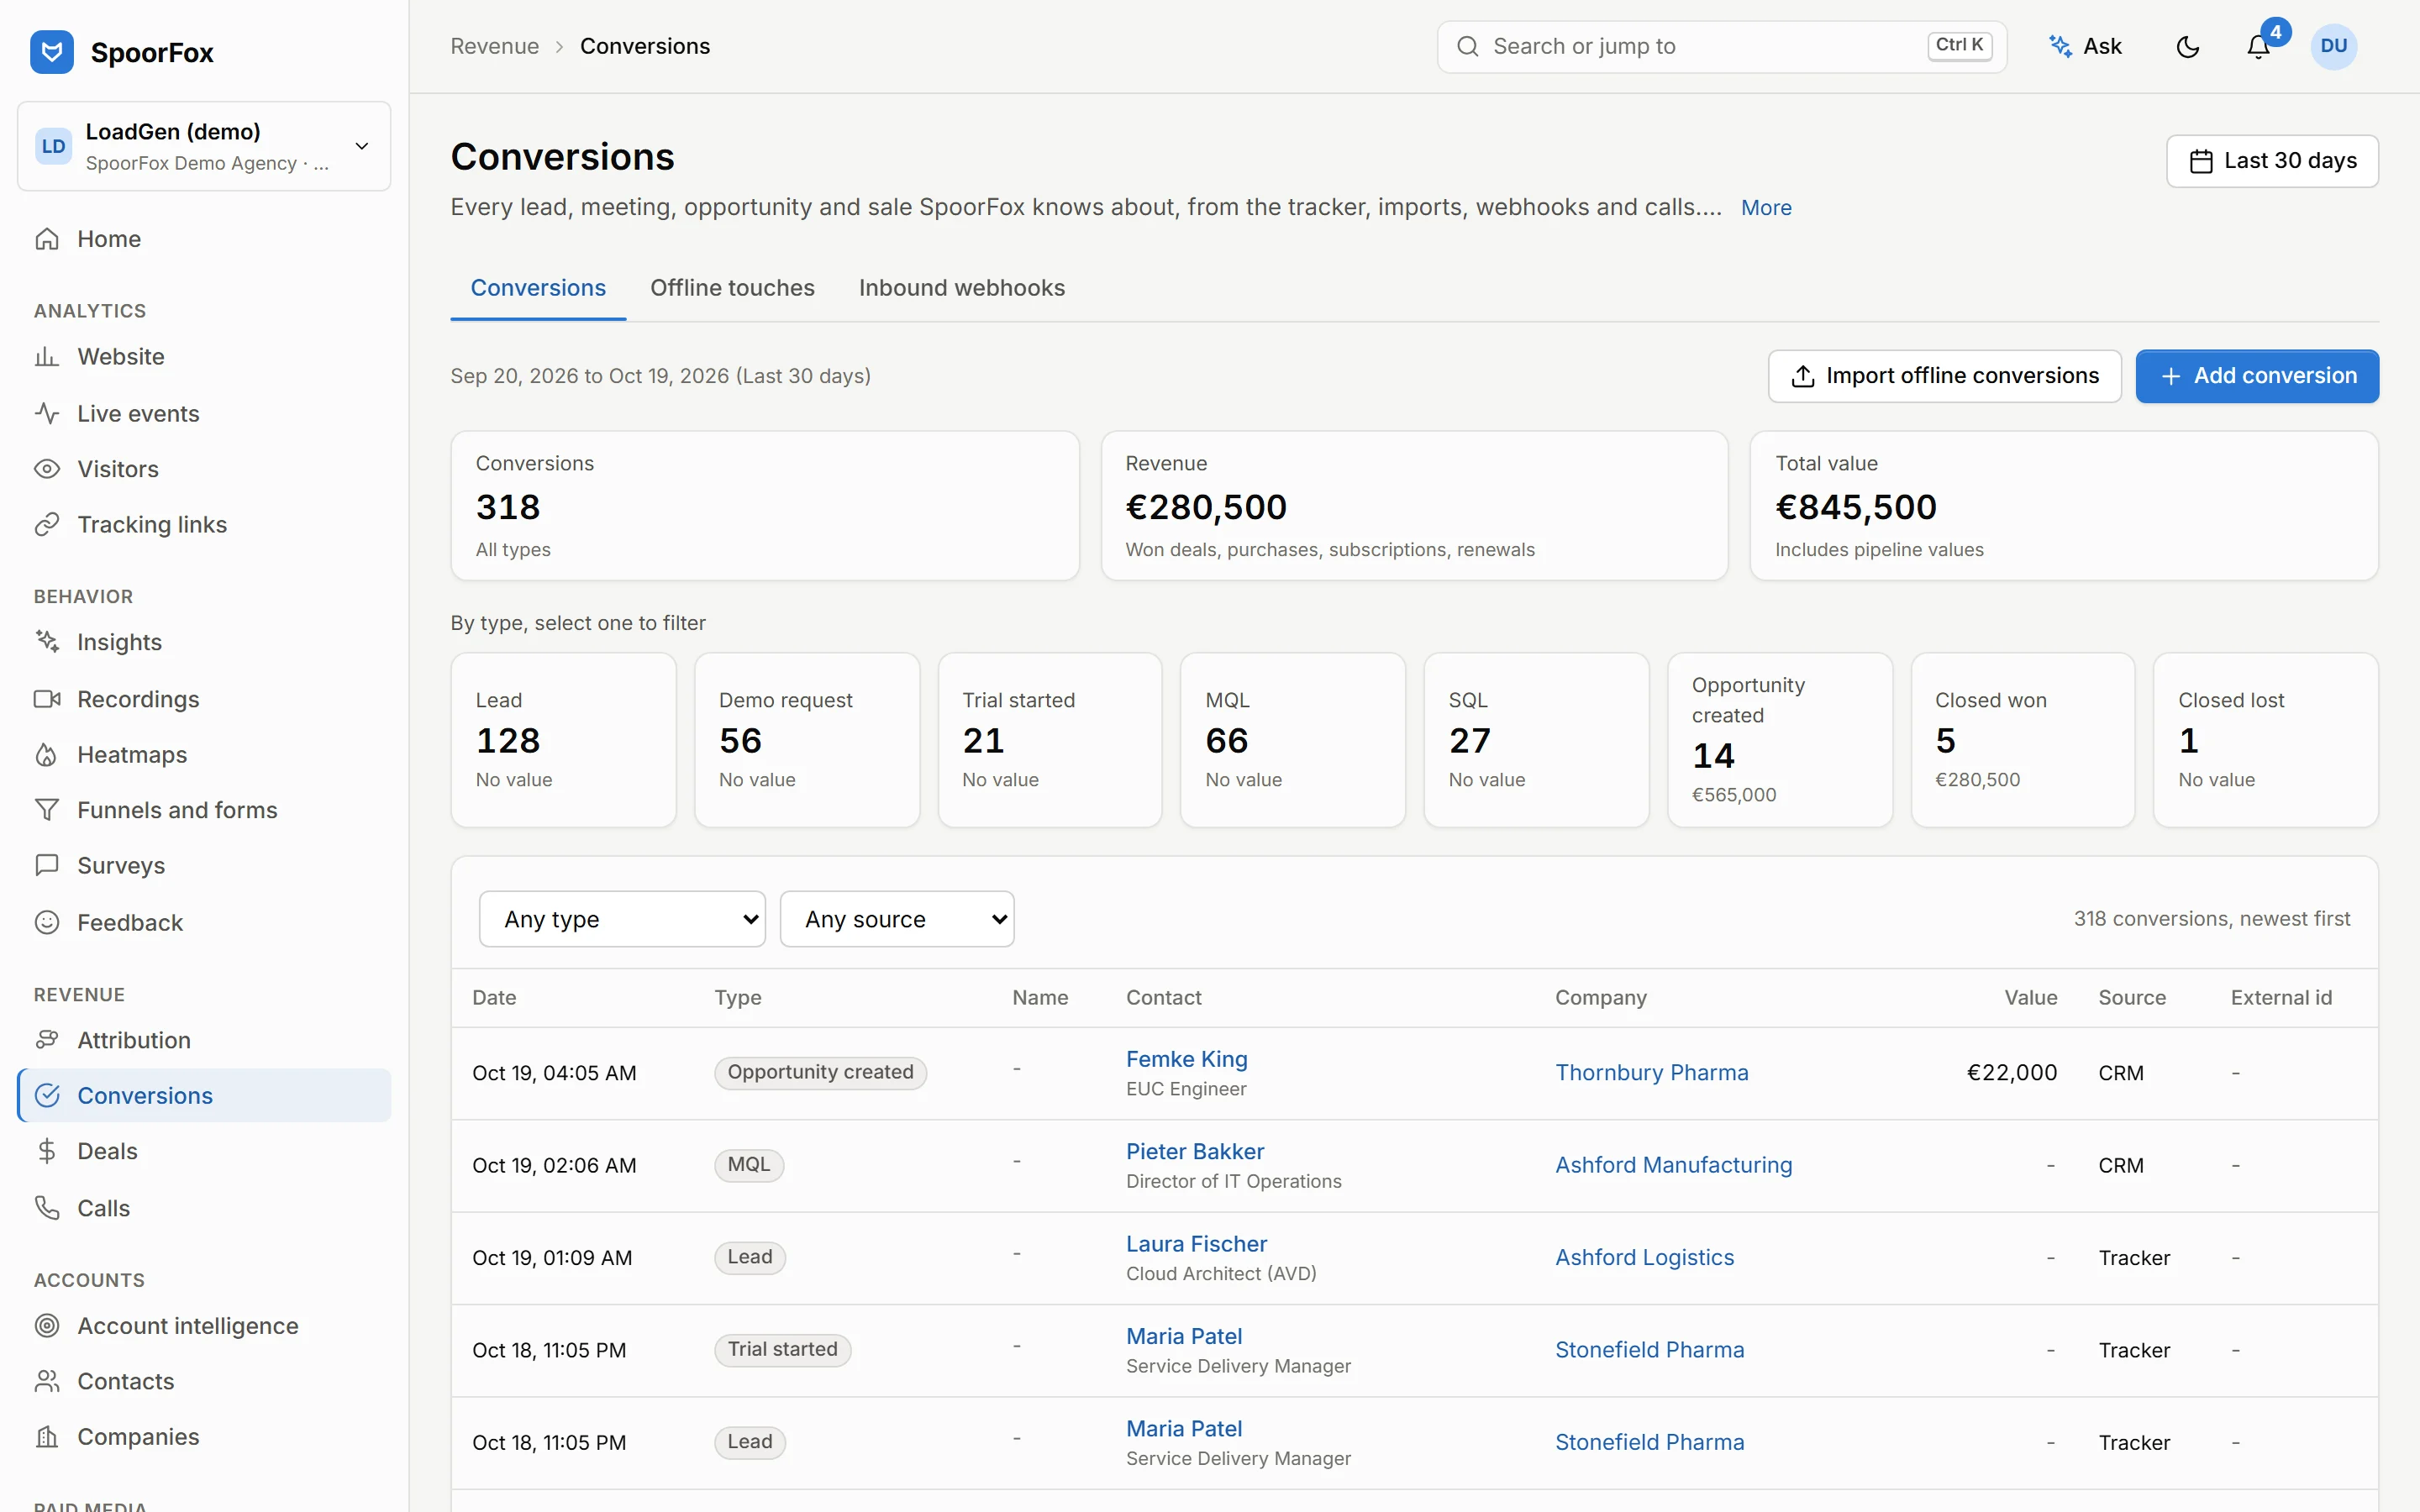Open Website analytics in sidebar
This screenshot has width=2420, height=1512.
204,357
